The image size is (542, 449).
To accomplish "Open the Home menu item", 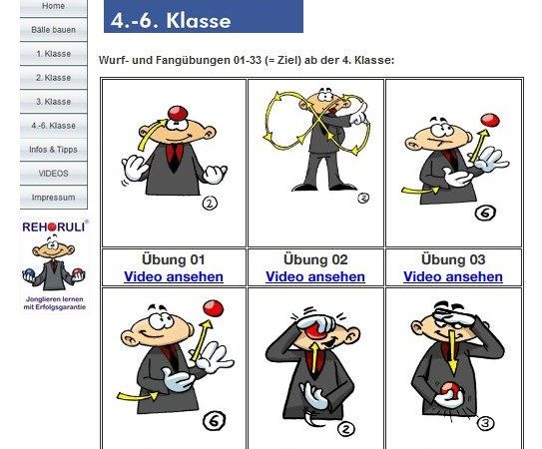I will (54, 7).
